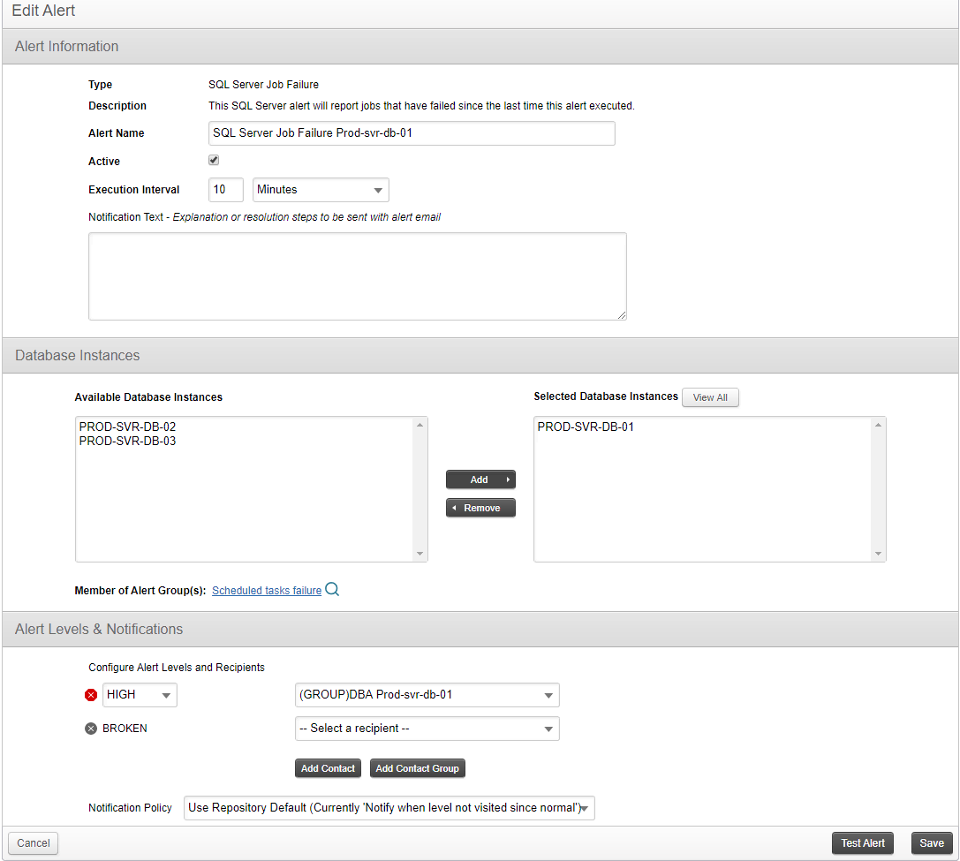Click the View All button
The height and width of the screenshot is (861, 960).
pos(710,397)
